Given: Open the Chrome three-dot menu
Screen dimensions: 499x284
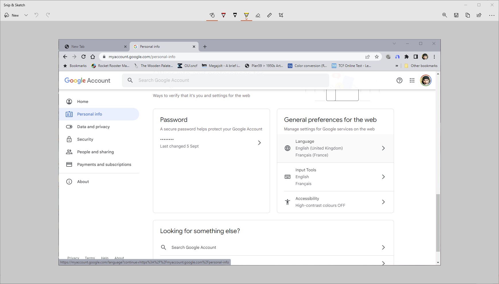Looking at the screenshot, I should pos(434,57).
